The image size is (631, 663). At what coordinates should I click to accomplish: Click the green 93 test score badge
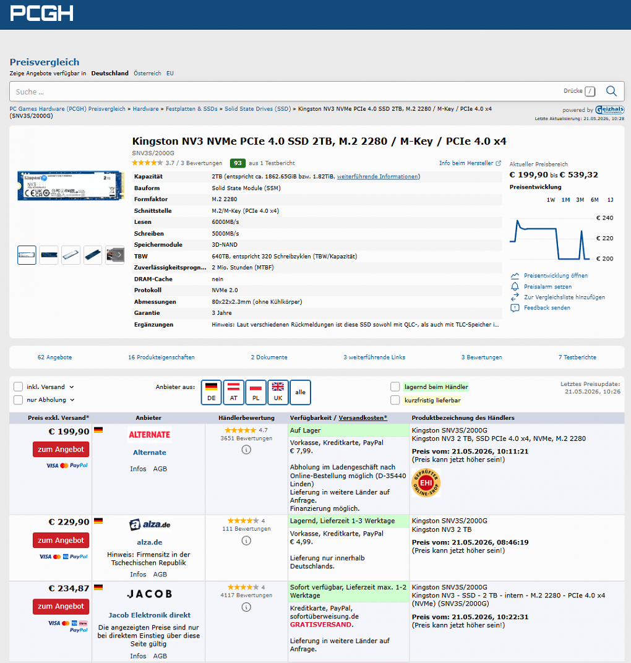click(x=238, y=163)
